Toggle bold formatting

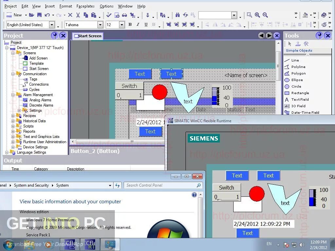pos(130,25)
